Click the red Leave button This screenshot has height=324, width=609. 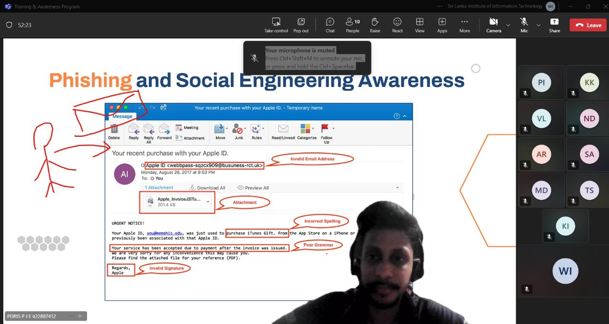click(588, 25)
